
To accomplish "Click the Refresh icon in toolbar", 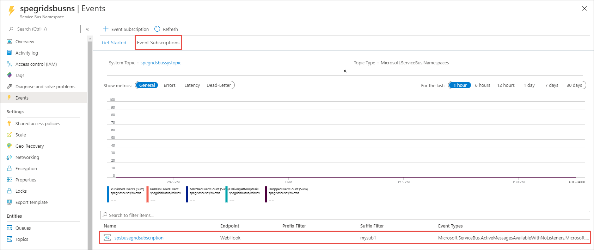I will pos(157,29).
